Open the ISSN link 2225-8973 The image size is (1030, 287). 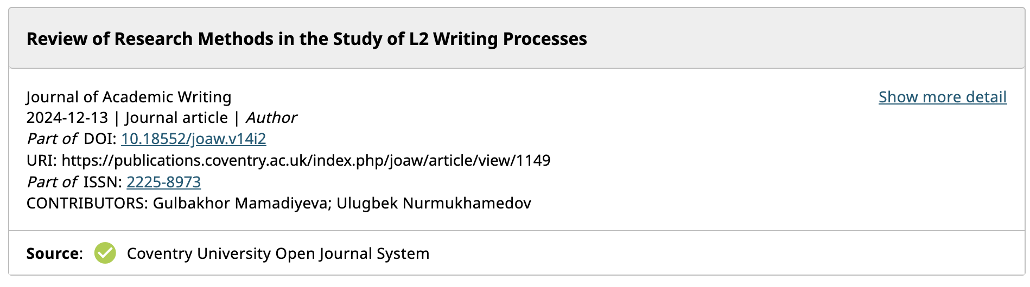click(163, 182)
